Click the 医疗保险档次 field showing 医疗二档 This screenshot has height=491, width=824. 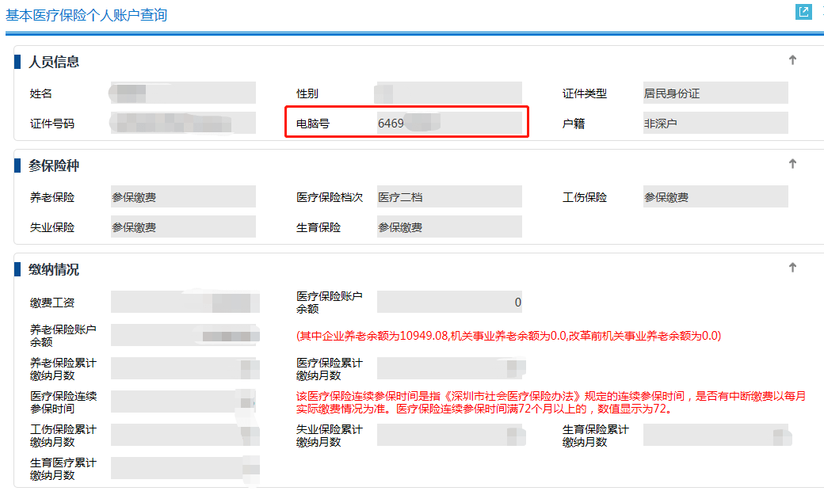(448, 196)
